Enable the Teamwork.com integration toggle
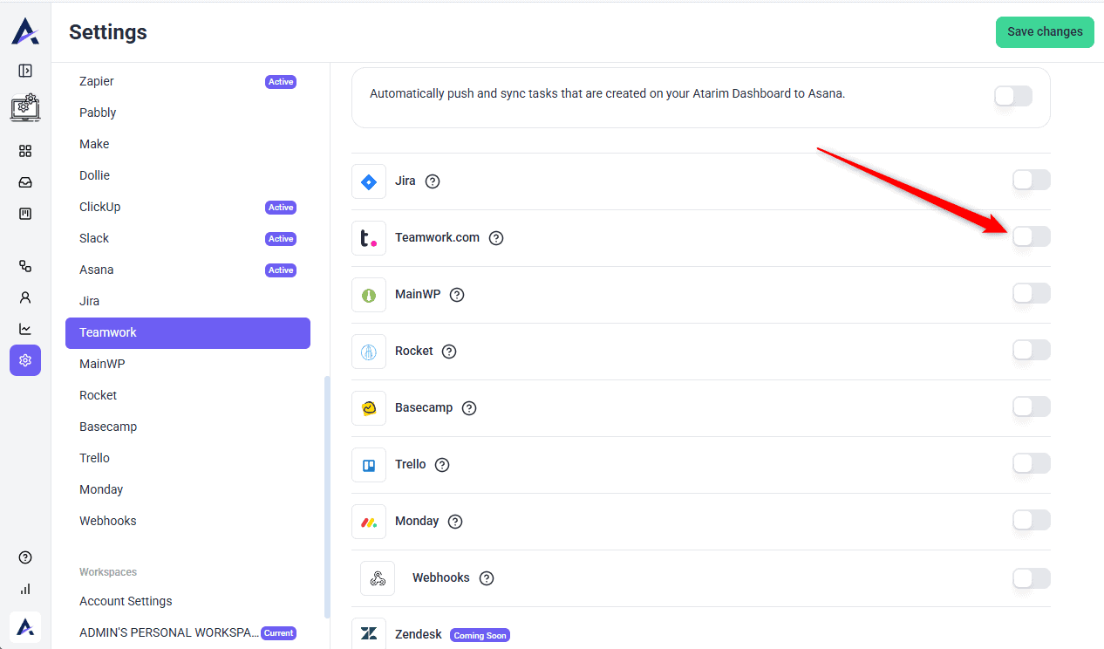 tap(1032, 236)
